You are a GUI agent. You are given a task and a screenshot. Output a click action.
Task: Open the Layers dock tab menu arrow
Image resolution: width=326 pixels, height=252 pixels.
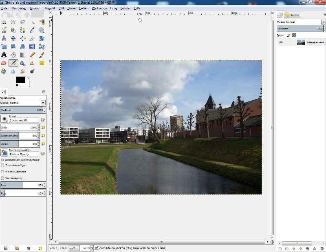324,15
